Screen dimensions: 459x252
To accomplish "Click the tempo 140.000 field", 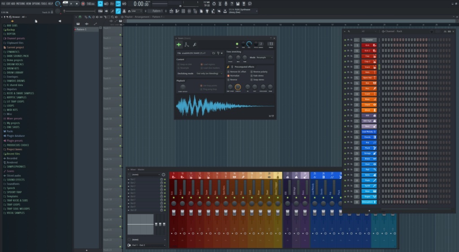I will [x=91, y=4].
